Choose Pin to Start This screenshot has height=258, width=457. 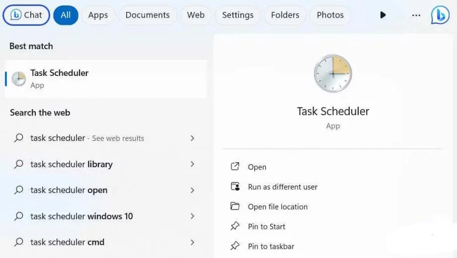[266, 227]
